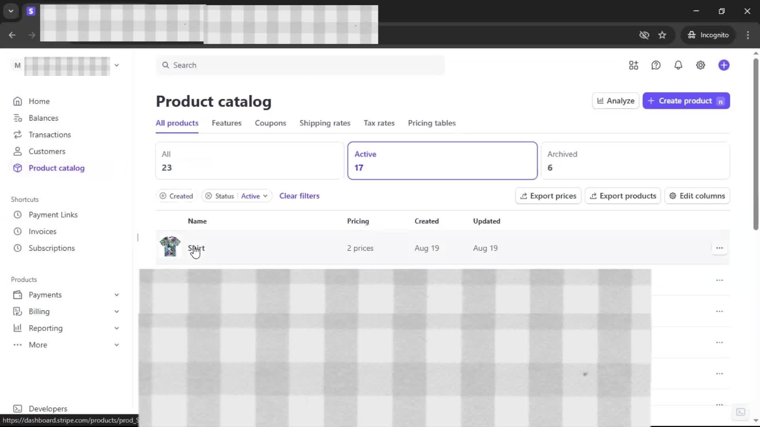Click the Home icon in sidebar
The image size is (760, 427).
coord(17,101)
